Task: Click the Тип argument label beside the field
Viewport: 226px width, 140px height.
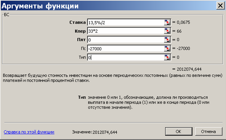Action: (82, 57)
